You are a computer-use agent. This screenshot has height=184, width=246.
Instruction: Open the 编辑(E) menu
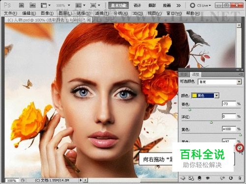click(29, 13)
